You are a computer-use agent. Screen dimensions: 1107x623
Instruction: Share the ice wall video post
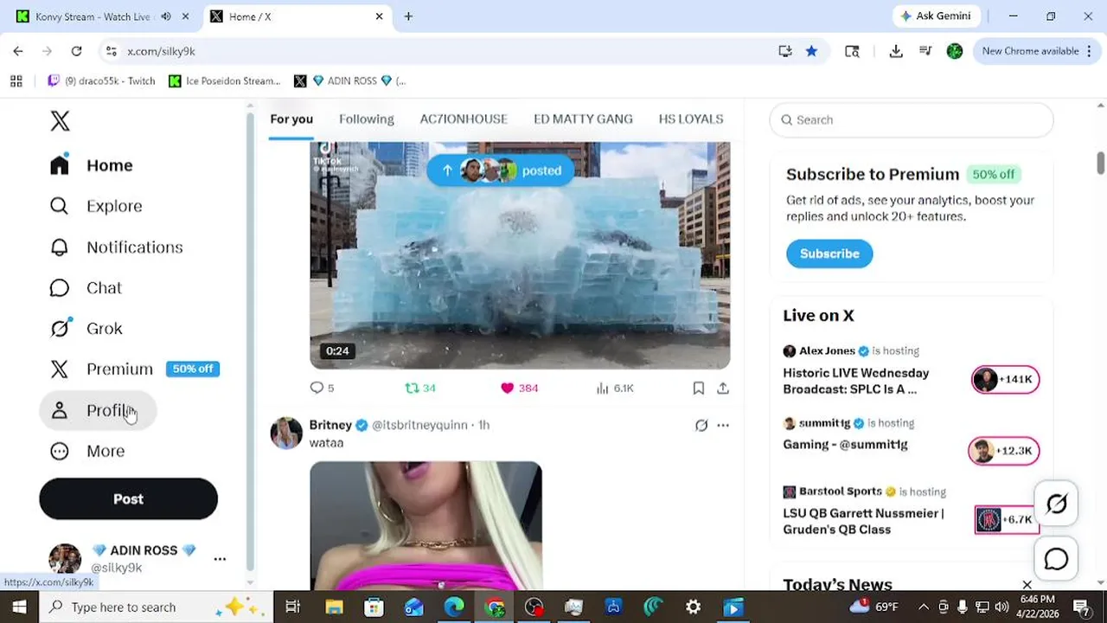click(722, 388)
